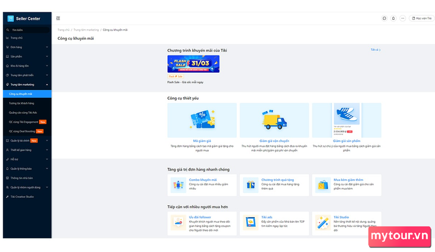Click the Flash Sale tag under the banner

(175, 77)
